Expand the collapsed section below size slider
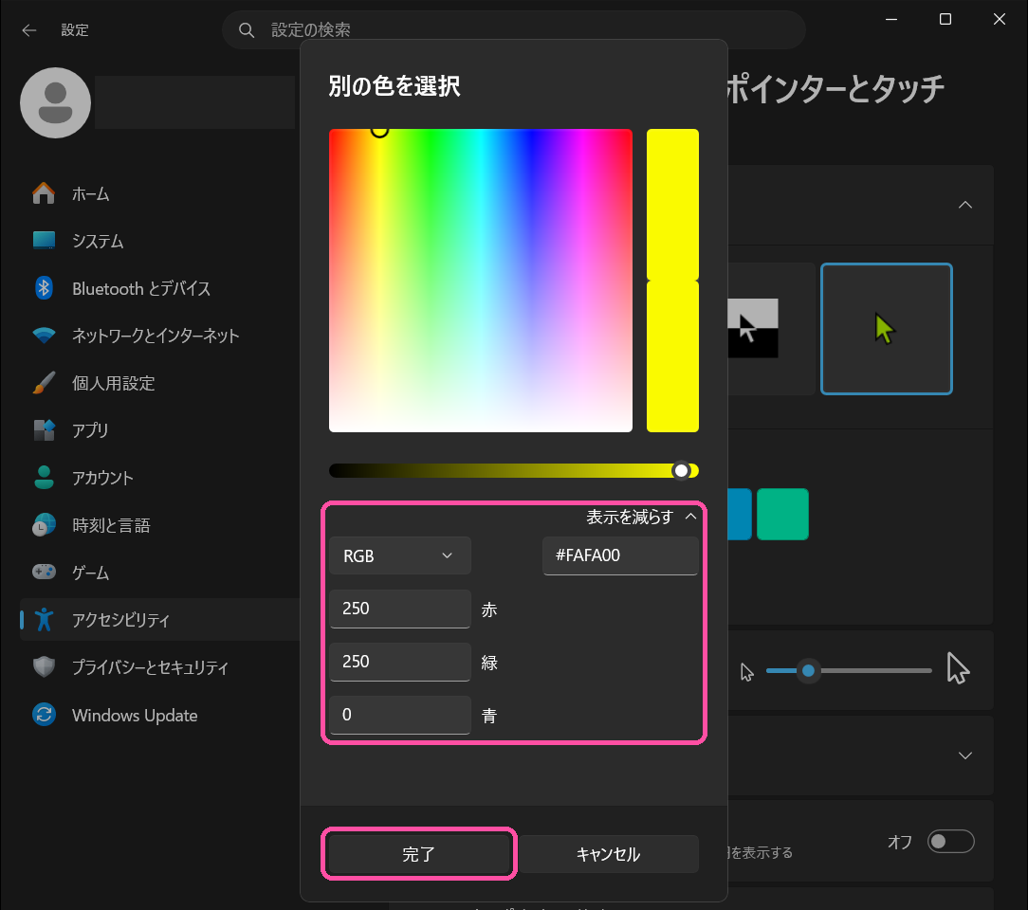Viewport: 1028px width, 910px height. click(x=965, y=755)
